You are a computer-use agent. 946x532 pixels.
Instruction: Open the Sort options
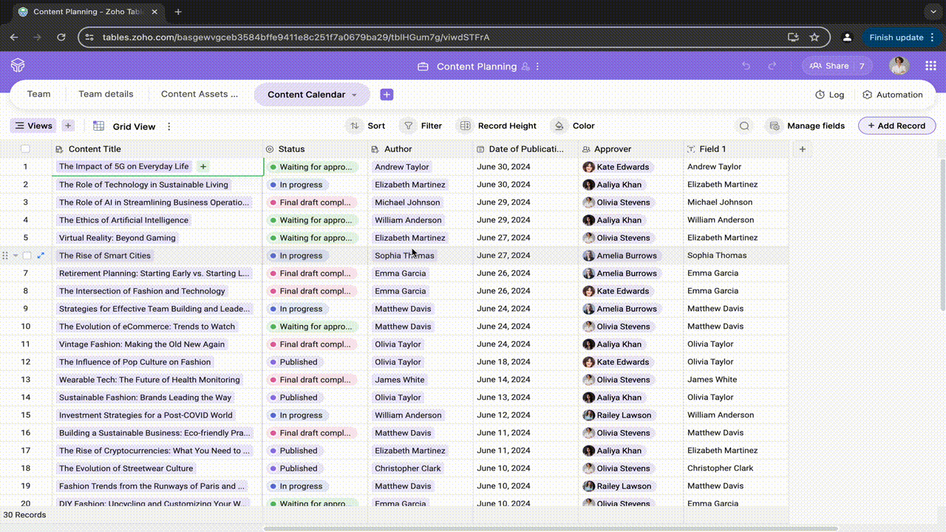367,126
